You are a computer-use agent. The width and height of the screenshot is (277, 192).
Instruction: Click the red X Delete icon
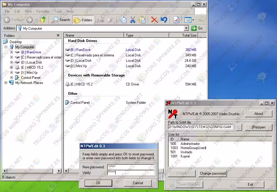(154, 20)
